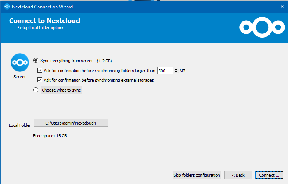
Task: Click the Setup local folder options subtitle
Action: click(41, 28)
